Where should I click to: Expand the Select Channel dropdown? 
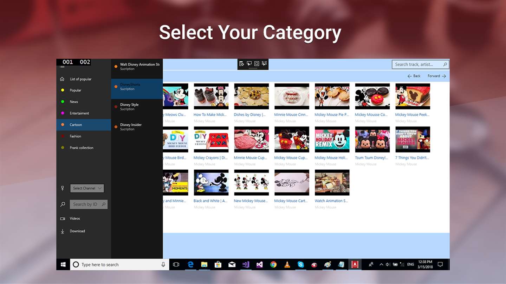click(87, 188)
